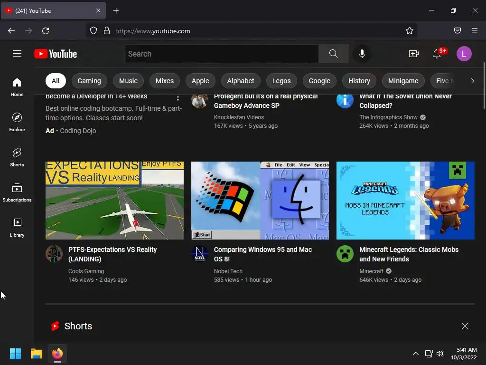Screen dimensions: 486x365
Task: Click Nobel Tech channel avatar
Action: point(200,254)
